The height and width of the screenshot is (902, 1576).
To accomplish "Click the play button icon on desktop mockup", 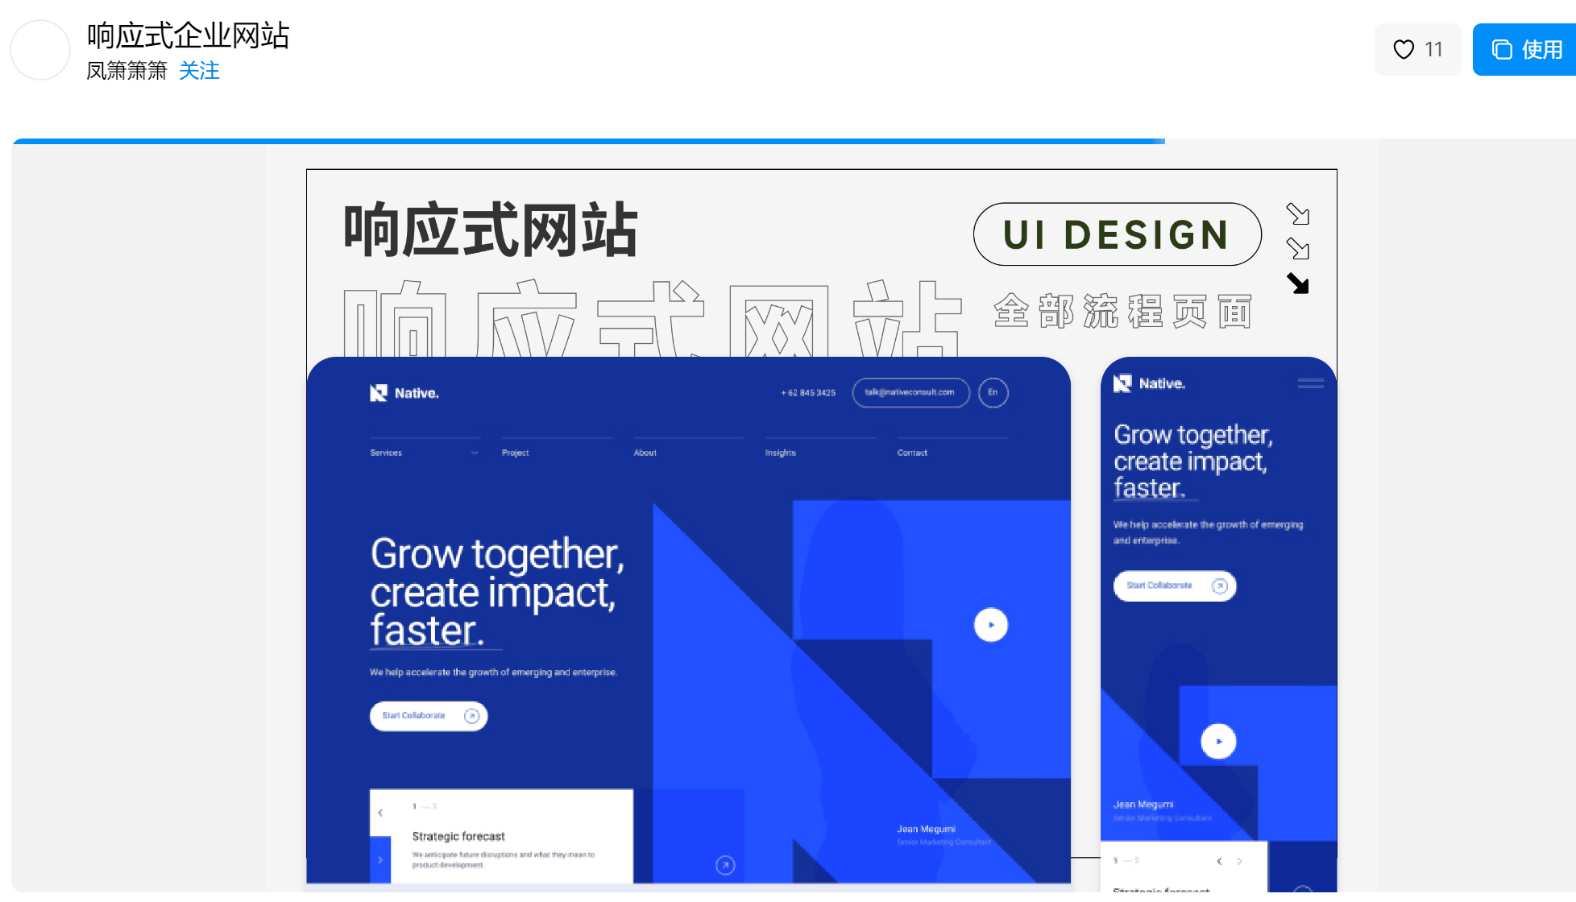I will [990, 624].
